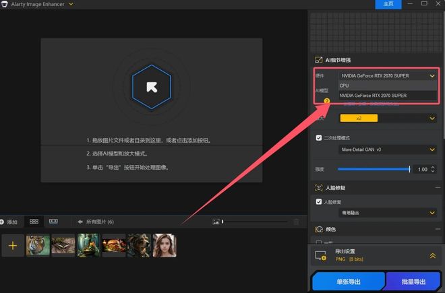Image resolution: width=445 pixels, height=293 pixels.
Task: Click the yellow plus add-image tile
Action: 13,246
